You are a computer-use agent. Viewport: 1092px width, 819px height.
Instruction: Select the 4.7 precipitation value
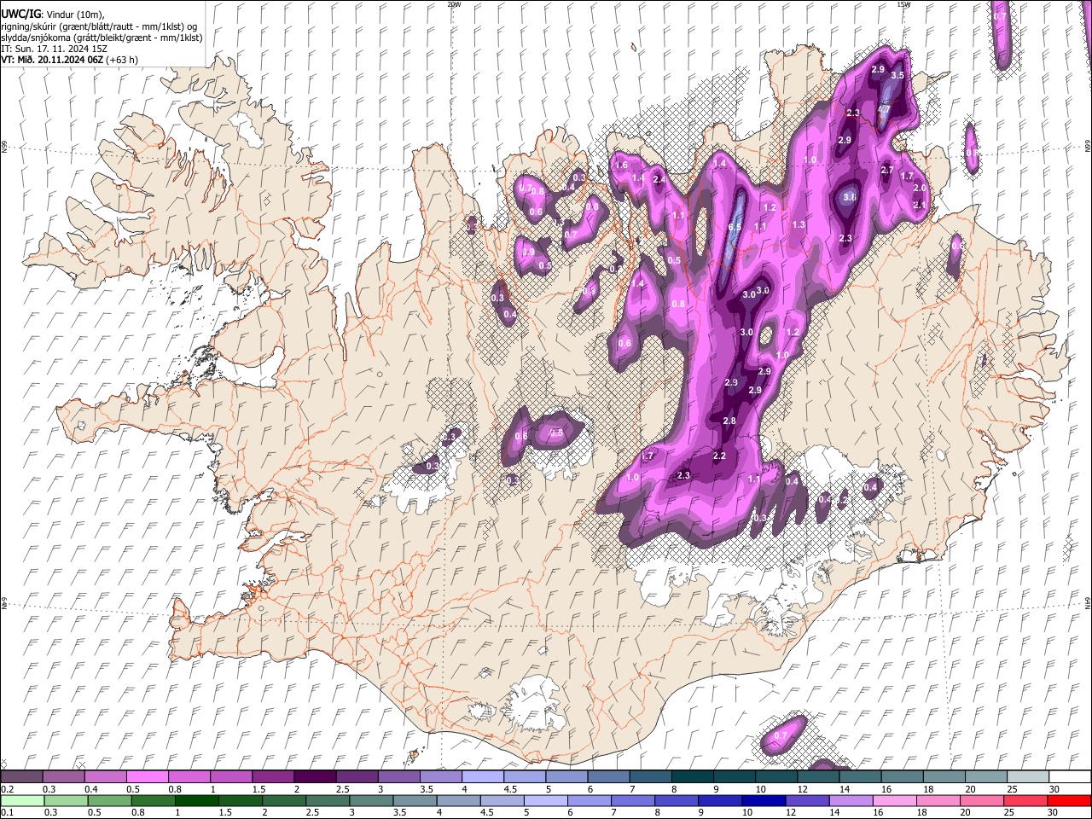[884, 110]
